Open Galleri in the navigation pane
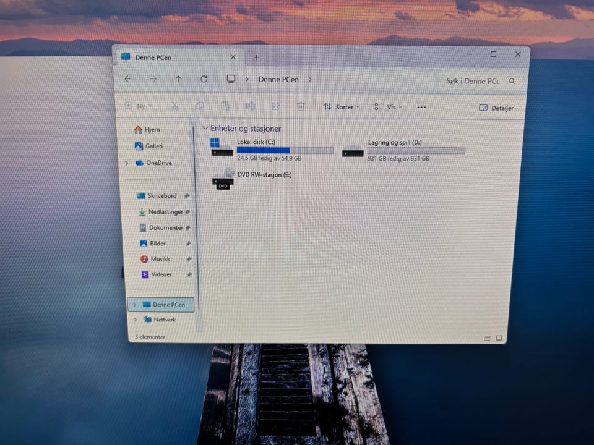Image resolution: width=594 pixels, height=445 pixels. tap(149, 146)
